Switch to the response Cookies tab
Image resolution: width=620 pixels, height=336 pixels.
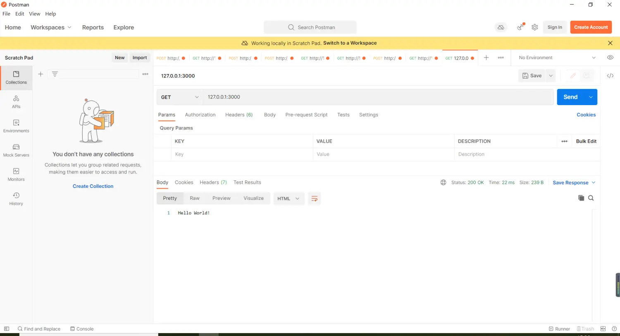click(x=184, y=182)
